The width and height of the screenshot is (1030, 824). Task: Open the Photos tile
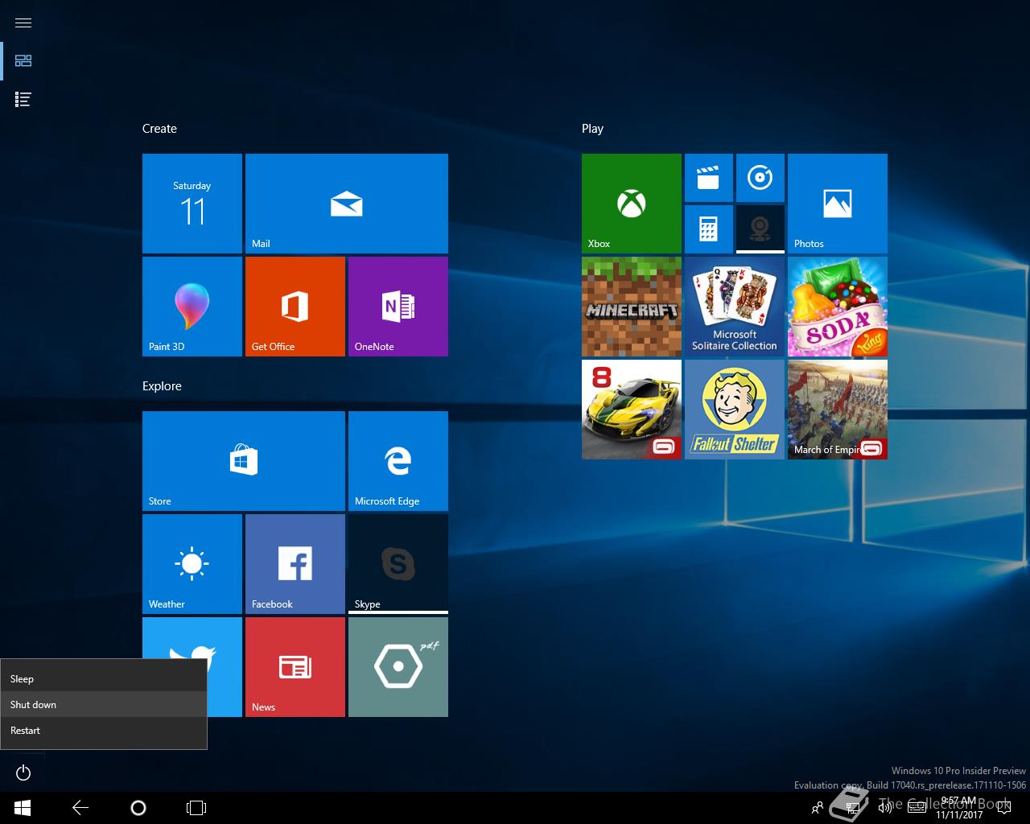pos(838,204)
